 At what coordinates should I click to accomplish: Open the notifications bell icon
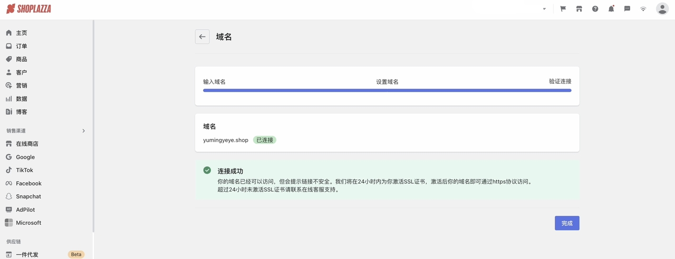pos(611,9)
